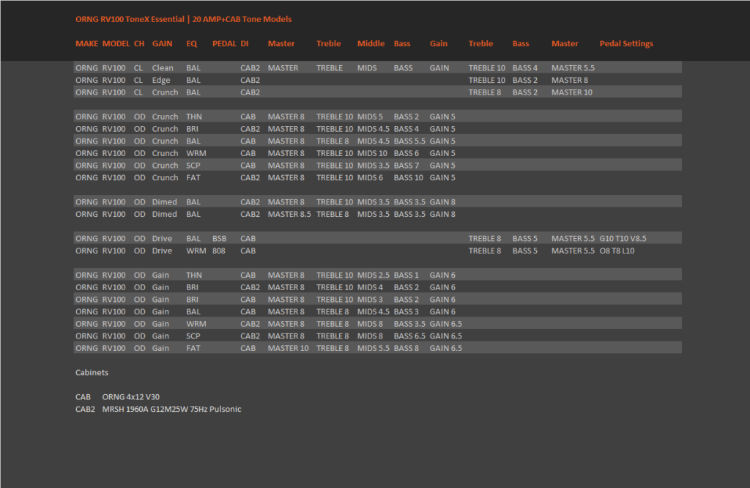Select the 'MIDS 5.5' cell
Viewport: 750px width, 488px height.
[373, 349]
